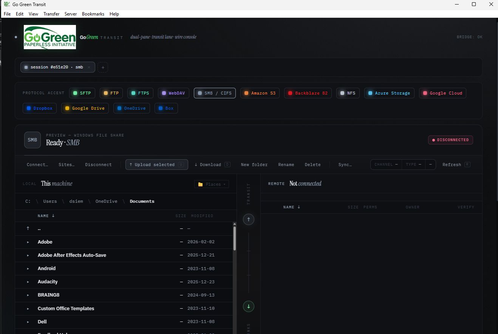Sort local files by the MODIFIED column
The image size is (498, 334).
[202, 216]
